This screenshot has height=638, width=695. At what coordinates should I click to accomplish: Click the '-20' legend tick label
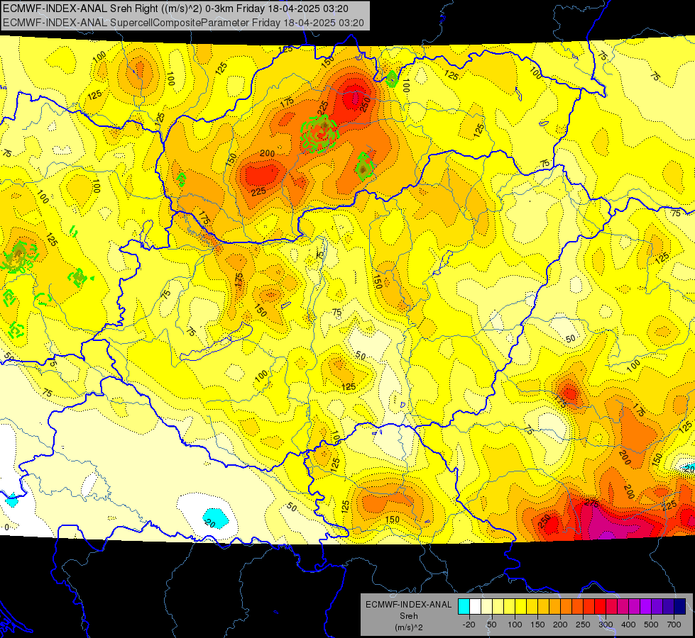pyautogui.click(x=469, y=625)
